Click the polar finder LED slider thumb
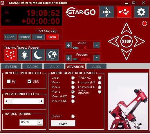This screenshot has width=150, height=134. [x=10, y=101]
